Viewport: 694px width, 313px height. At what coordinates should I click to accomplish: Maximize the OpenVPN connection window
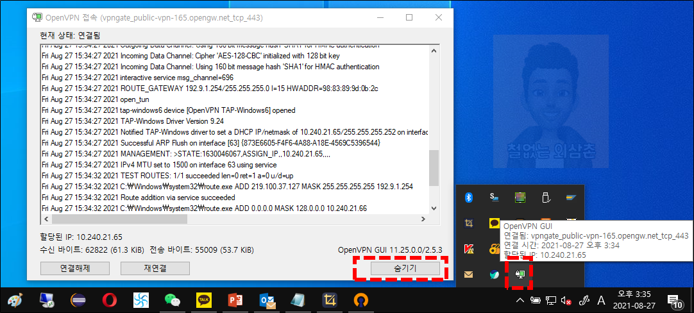click(409, 18)
